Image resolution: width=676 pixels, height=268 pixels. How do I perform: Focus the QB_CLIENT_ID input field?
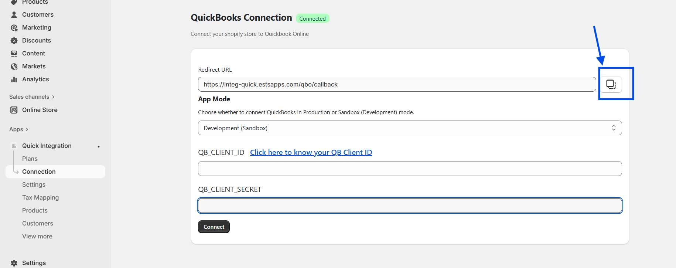(x=409, y=169)
